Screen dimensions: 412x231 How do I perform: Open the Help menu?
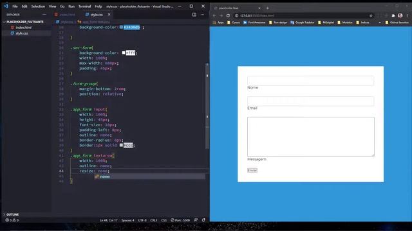point(98,6)
